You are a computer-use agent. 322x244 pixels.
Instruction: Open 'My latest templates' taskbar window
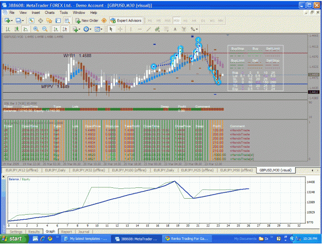tap(86, 239)
